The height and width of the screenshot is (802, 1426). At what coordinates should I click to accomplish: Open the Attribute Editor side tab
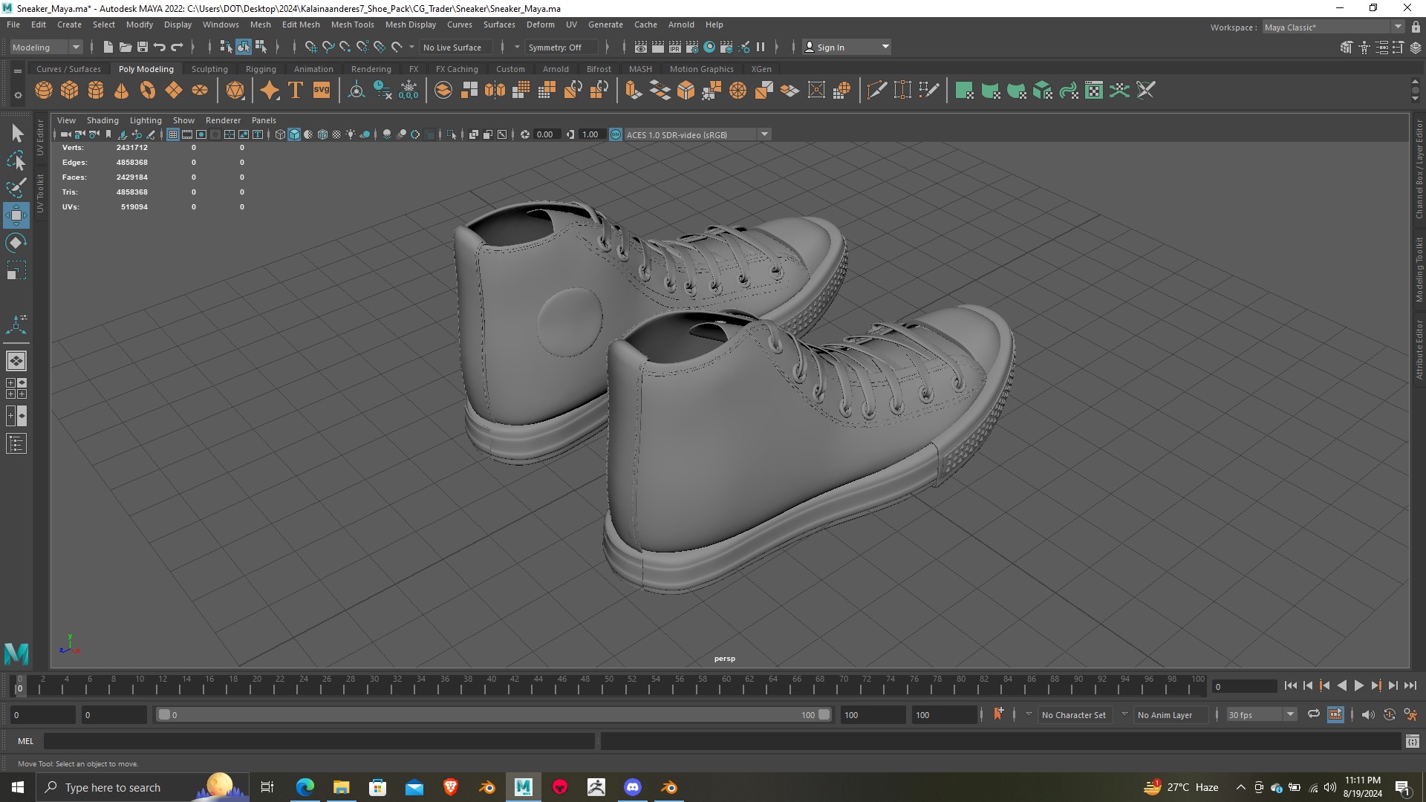coord(1419,349)
